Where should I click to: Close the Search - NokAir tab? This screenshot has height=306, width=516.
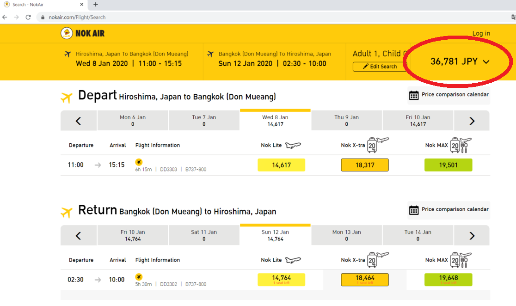point(82,5)
